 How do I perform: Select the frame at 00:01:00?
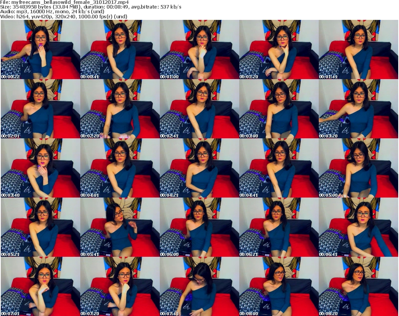click(199, 49)
